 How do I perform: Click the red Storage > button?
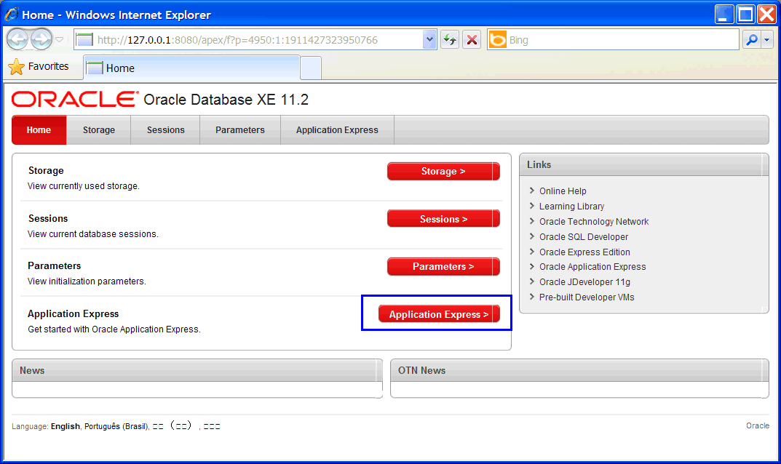click(x=443, y=171)
